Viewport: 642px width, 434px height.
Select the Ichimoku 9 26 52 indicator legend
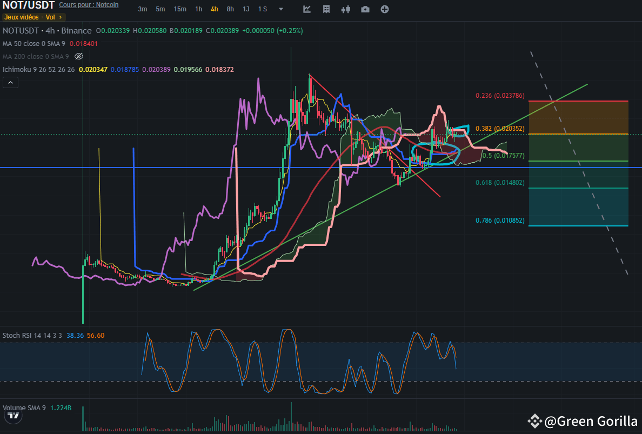coord(38,70)
